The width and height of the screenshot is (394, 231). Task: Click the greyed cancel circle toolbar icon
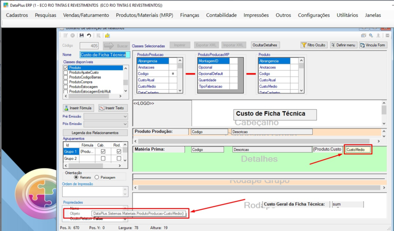point(72,35)
